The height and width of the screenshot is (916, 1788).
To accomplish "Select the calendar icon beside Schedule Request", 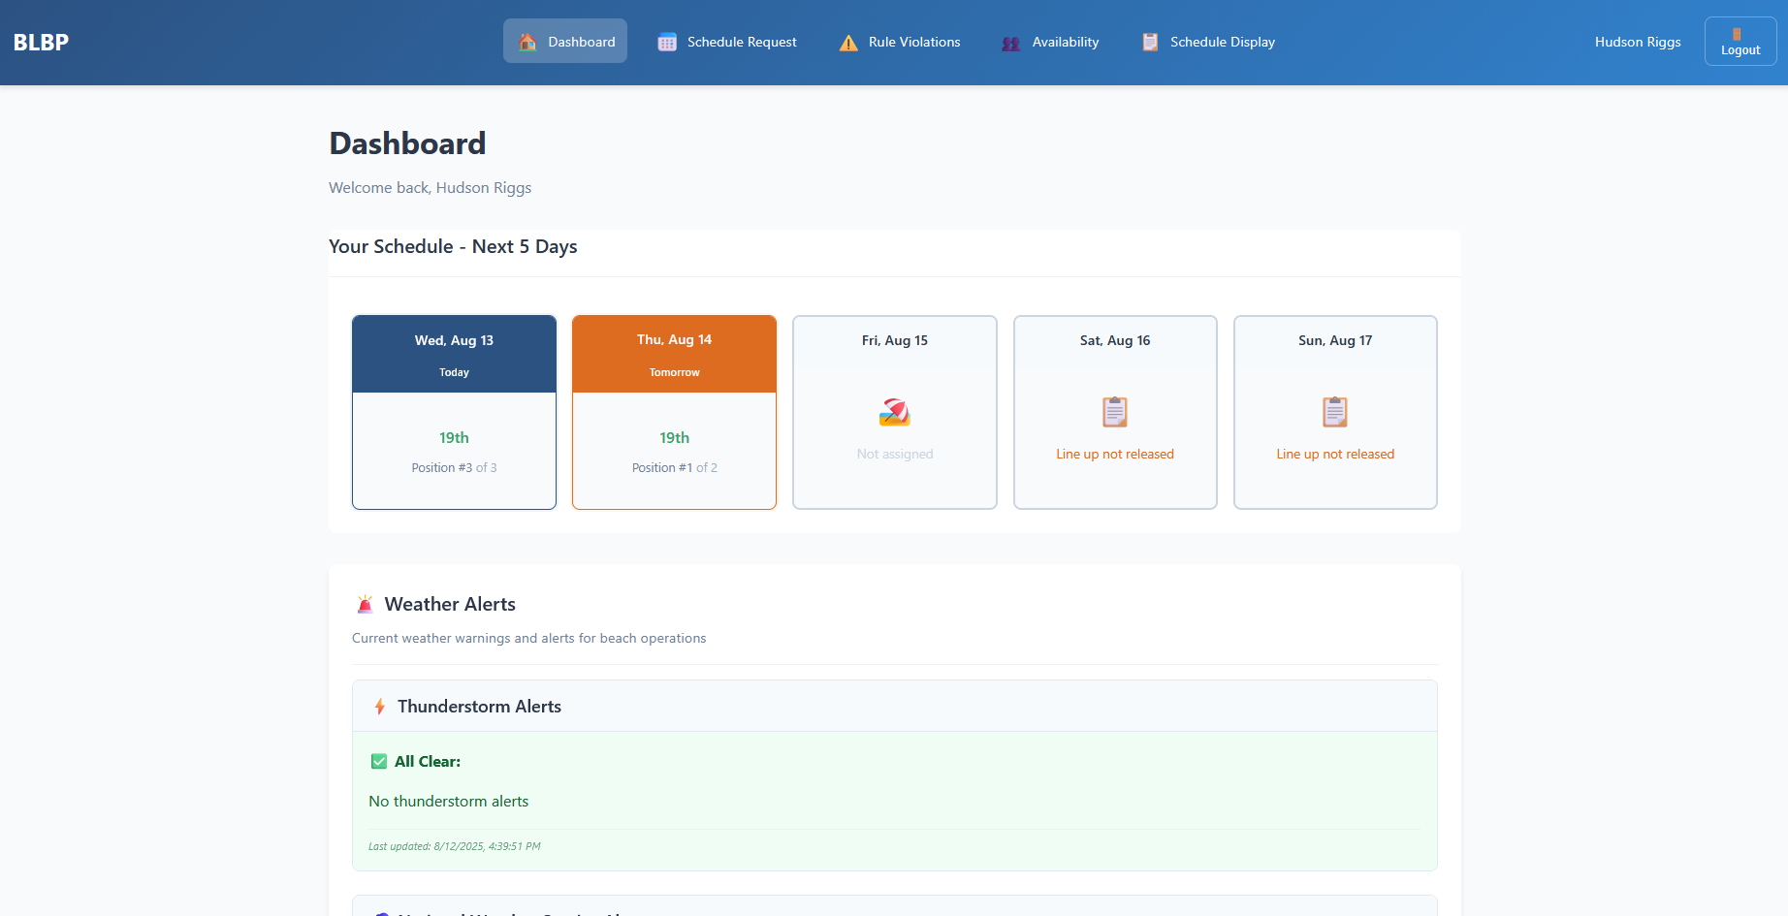I will coord(666,42).
